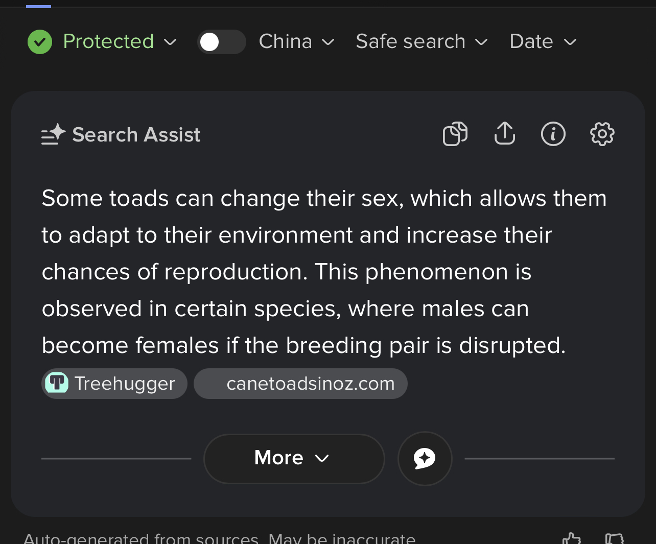Screen dimensions: 656x544
Task: Open the AI chat bubble button
Action: point(425,458)
